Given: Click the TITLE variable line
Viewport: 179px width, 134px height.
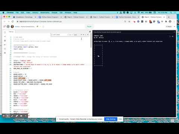Looking at the screenshot, I should pyautogui.click(x=22, y=61).
